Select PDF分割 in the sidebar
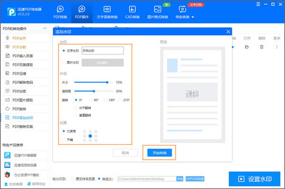The width and height of the screenshot is (285, 189). 25,47
